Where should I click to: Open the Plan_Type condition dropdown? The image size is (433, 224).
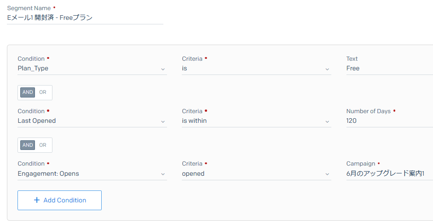92,69
